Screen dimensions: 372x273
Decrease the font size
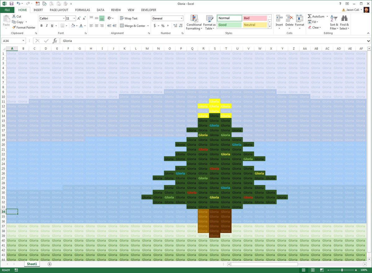(85, 18)
